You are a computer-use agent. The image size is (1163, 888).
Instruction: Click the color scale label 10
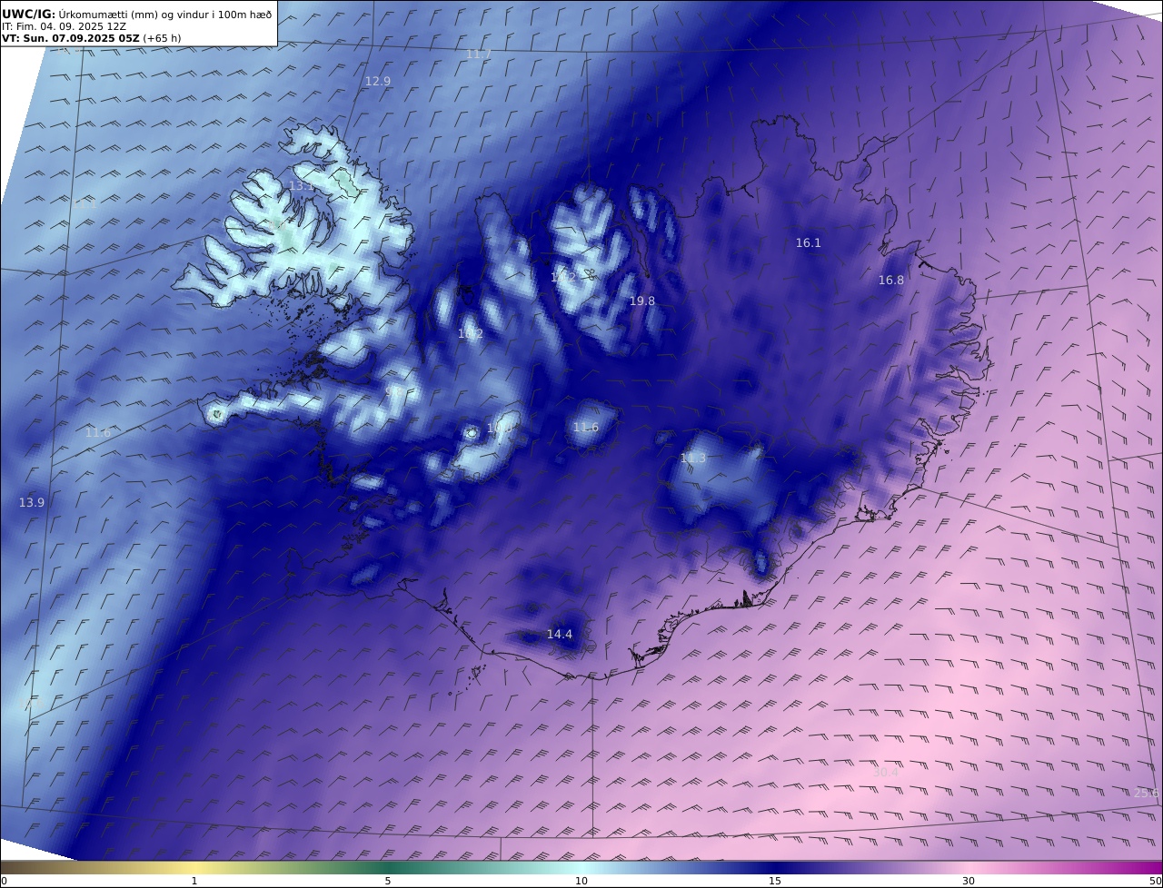point(581,881)
